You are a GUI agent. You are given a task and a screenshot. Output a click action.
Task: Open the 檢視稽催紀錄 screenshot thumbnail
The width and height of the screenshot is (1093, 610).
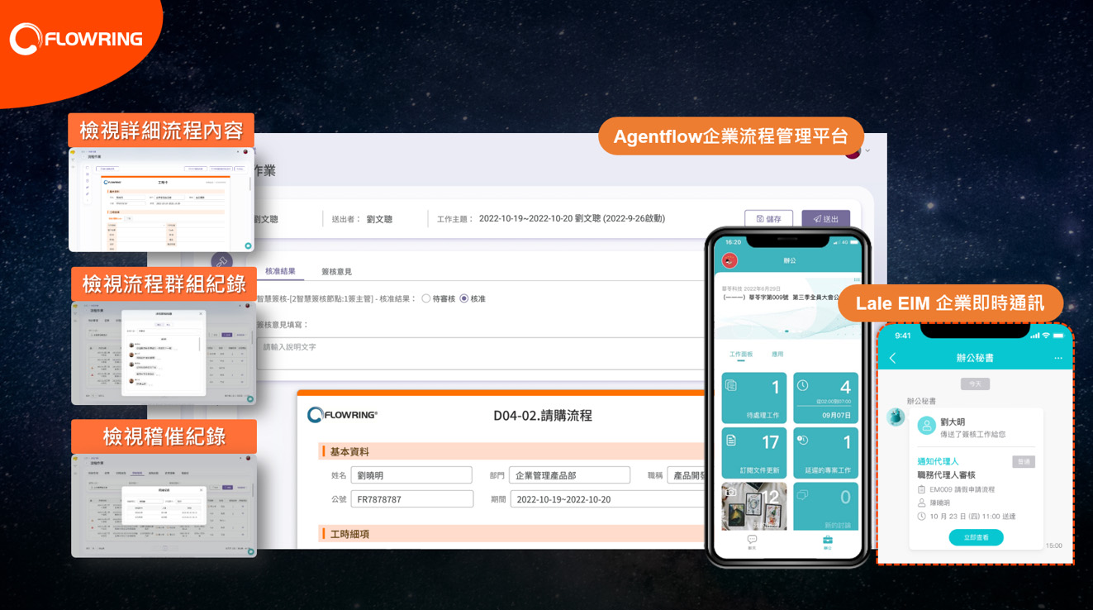164,505
